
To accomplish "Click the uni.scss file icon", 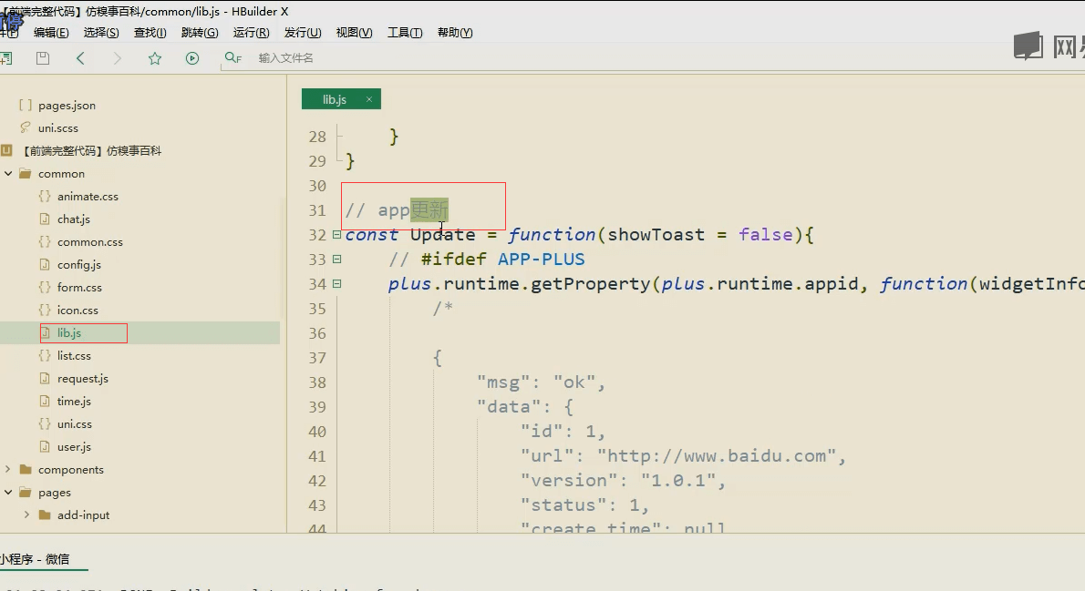I will click(x=26, y=127).
